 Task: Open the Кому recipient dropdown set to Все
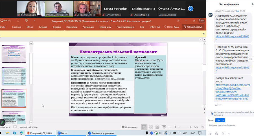pos(220,120)
